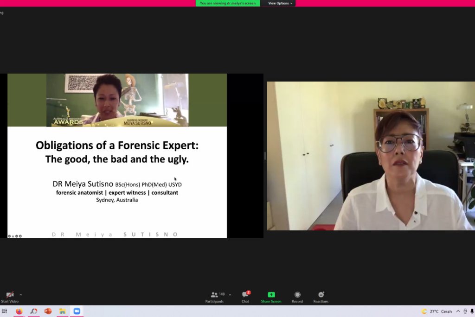Open PowerPoint from the taskbar
The image size is (475, 317).
[x=48, y=311]
